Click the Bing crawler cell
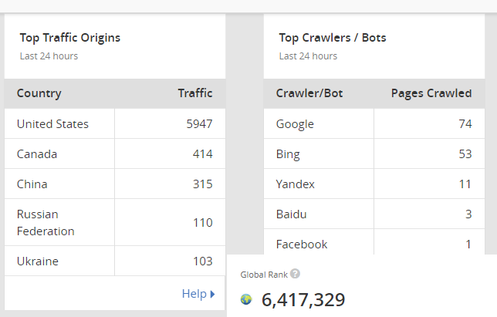Screen dimensions: 497x317 pyautogui.click(x=319, y=154)
